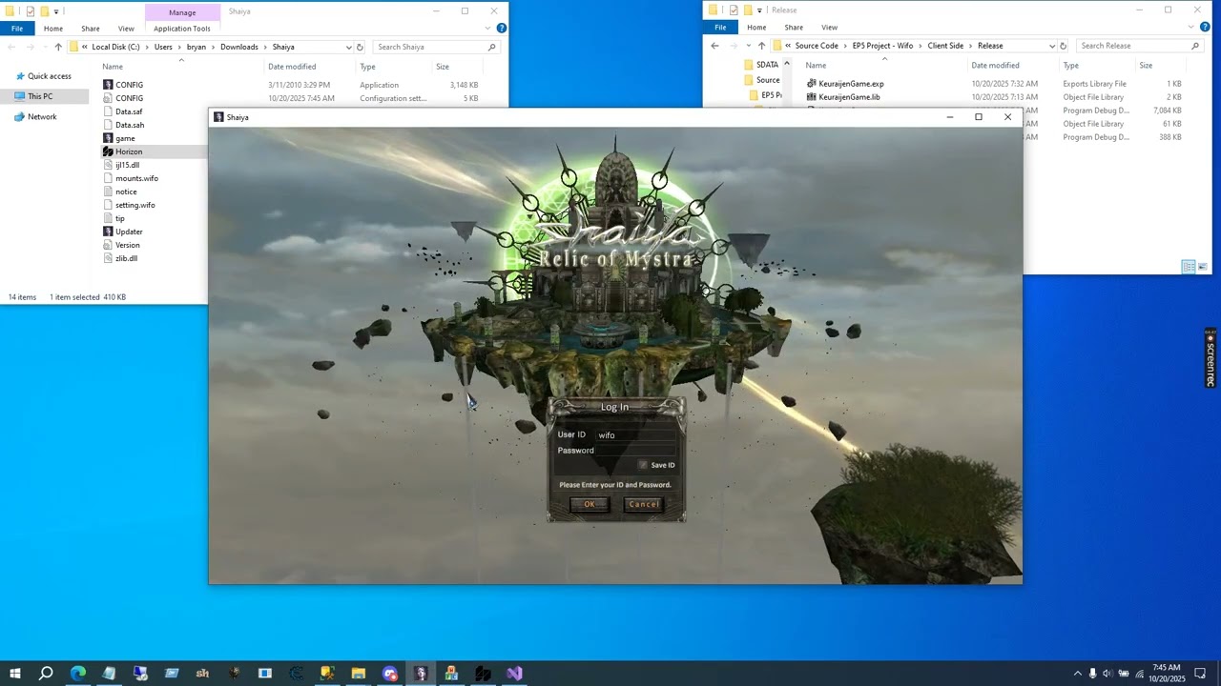Select the setting.wifo file
The width and height of the screenshot is (1221, 686).
135,205
